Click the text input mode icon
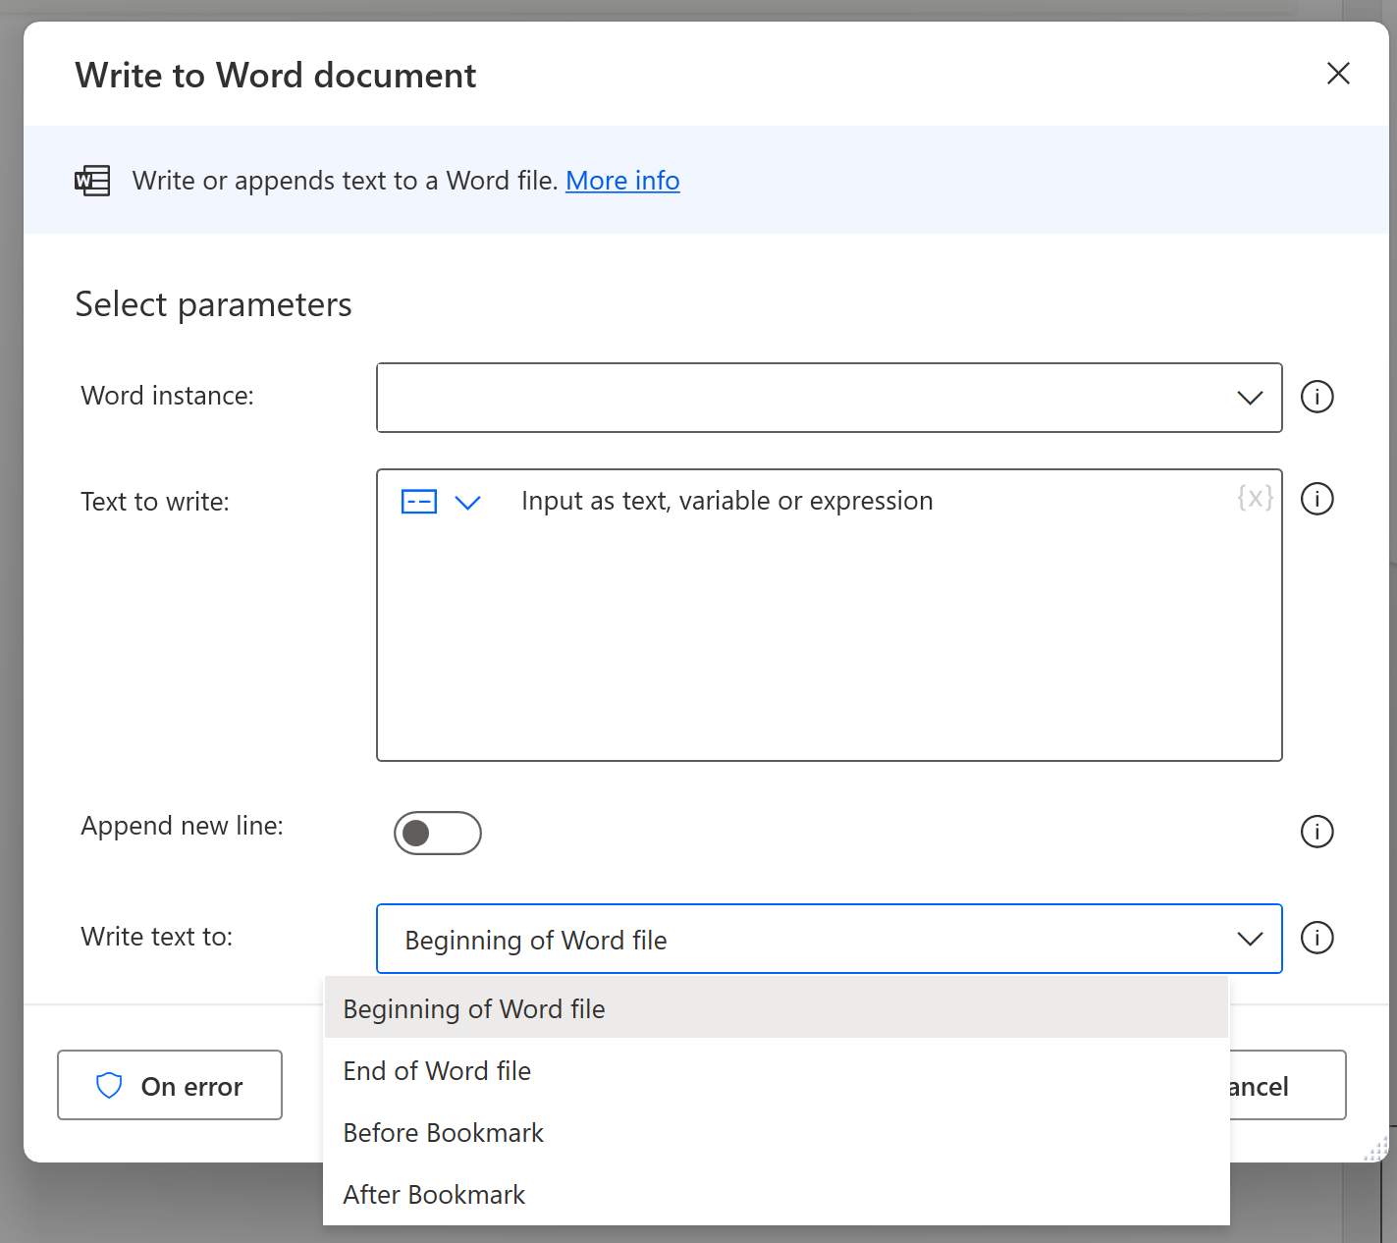Viewport: 1397px width, 1243px height. tap(419, 502)
